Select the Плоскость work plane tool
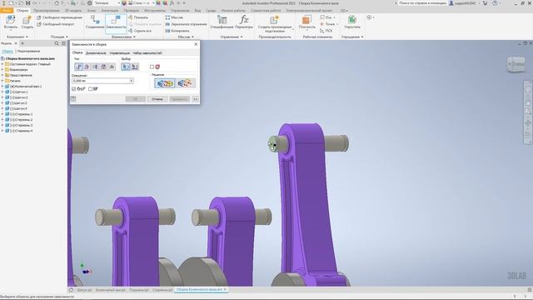 (x=306, y=22)
